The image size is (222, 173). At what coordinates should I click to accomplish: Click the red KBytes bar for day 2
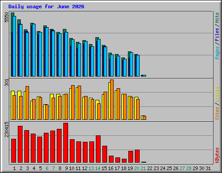[x=20, y=144]
